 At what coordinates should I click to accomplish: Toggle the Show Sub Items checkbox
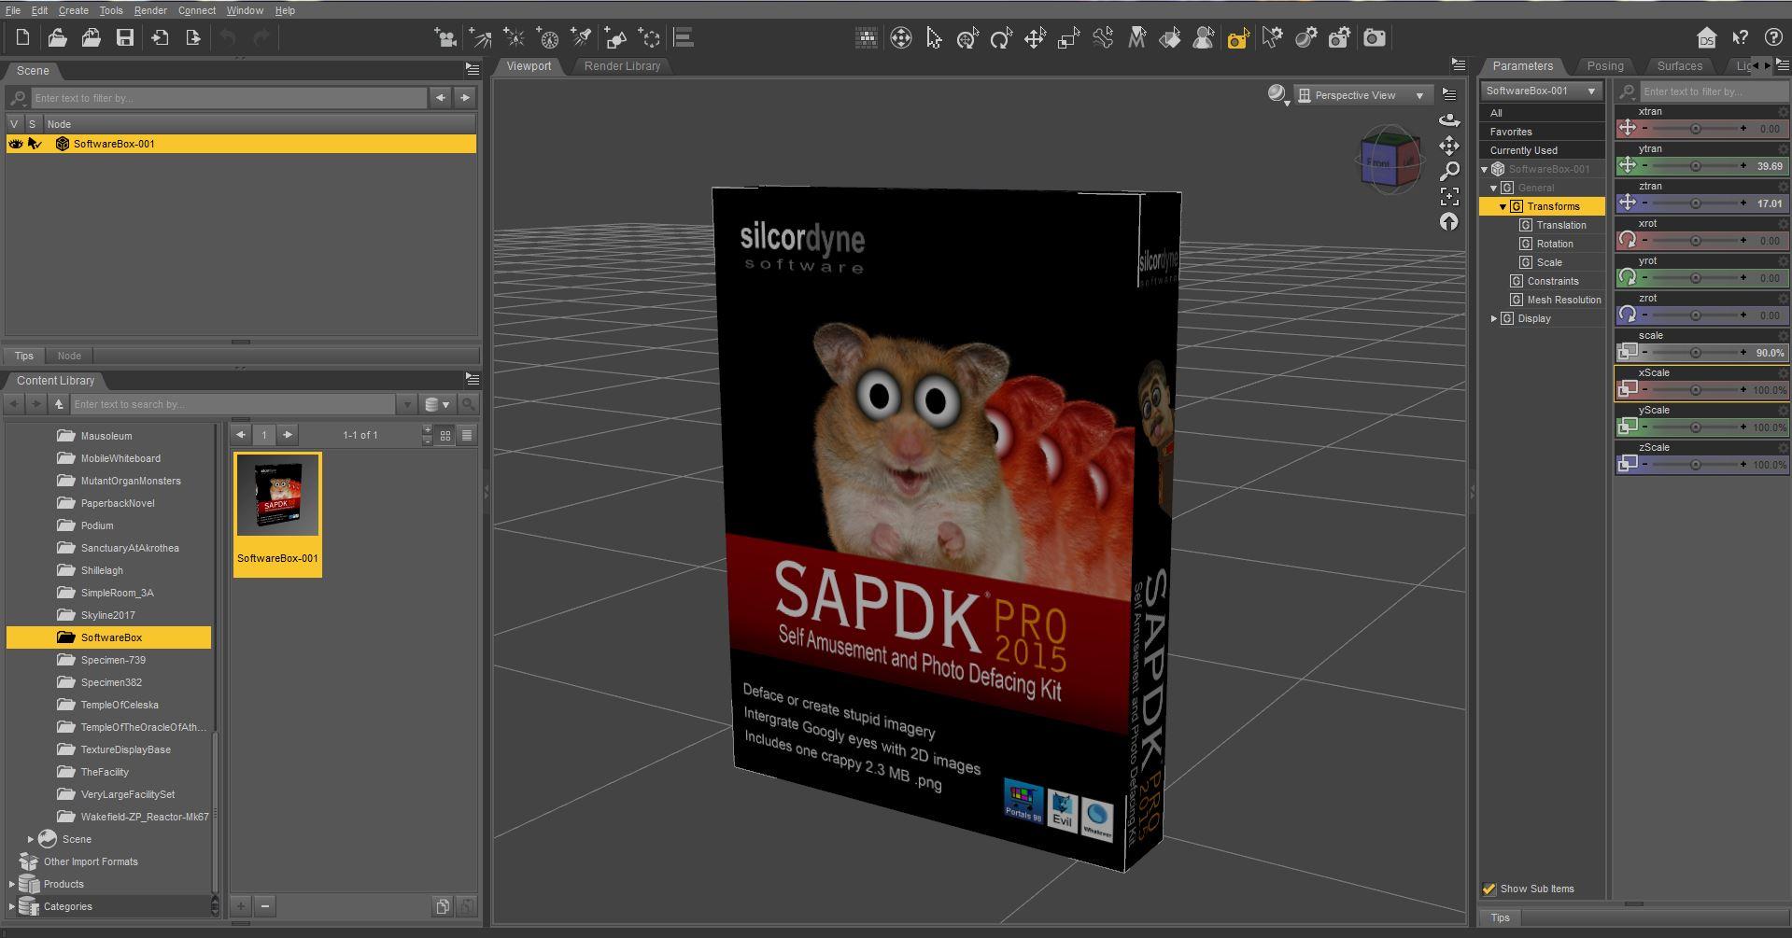[x=1489, y=889]
